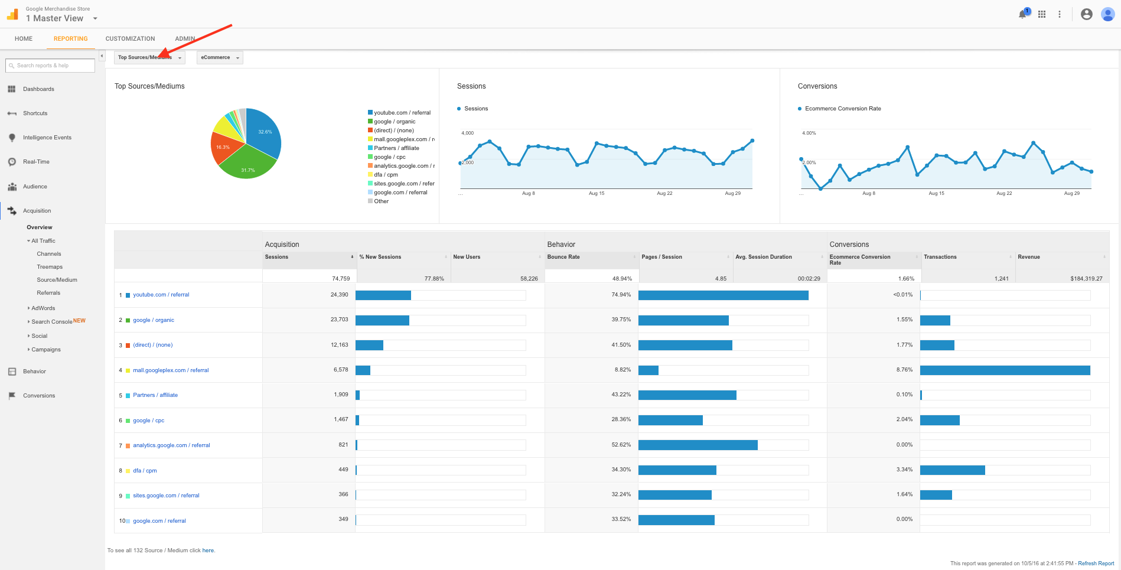Select the Real-Time report icon
Screen dimensions: 1121x570
click(x=12, y=161)
